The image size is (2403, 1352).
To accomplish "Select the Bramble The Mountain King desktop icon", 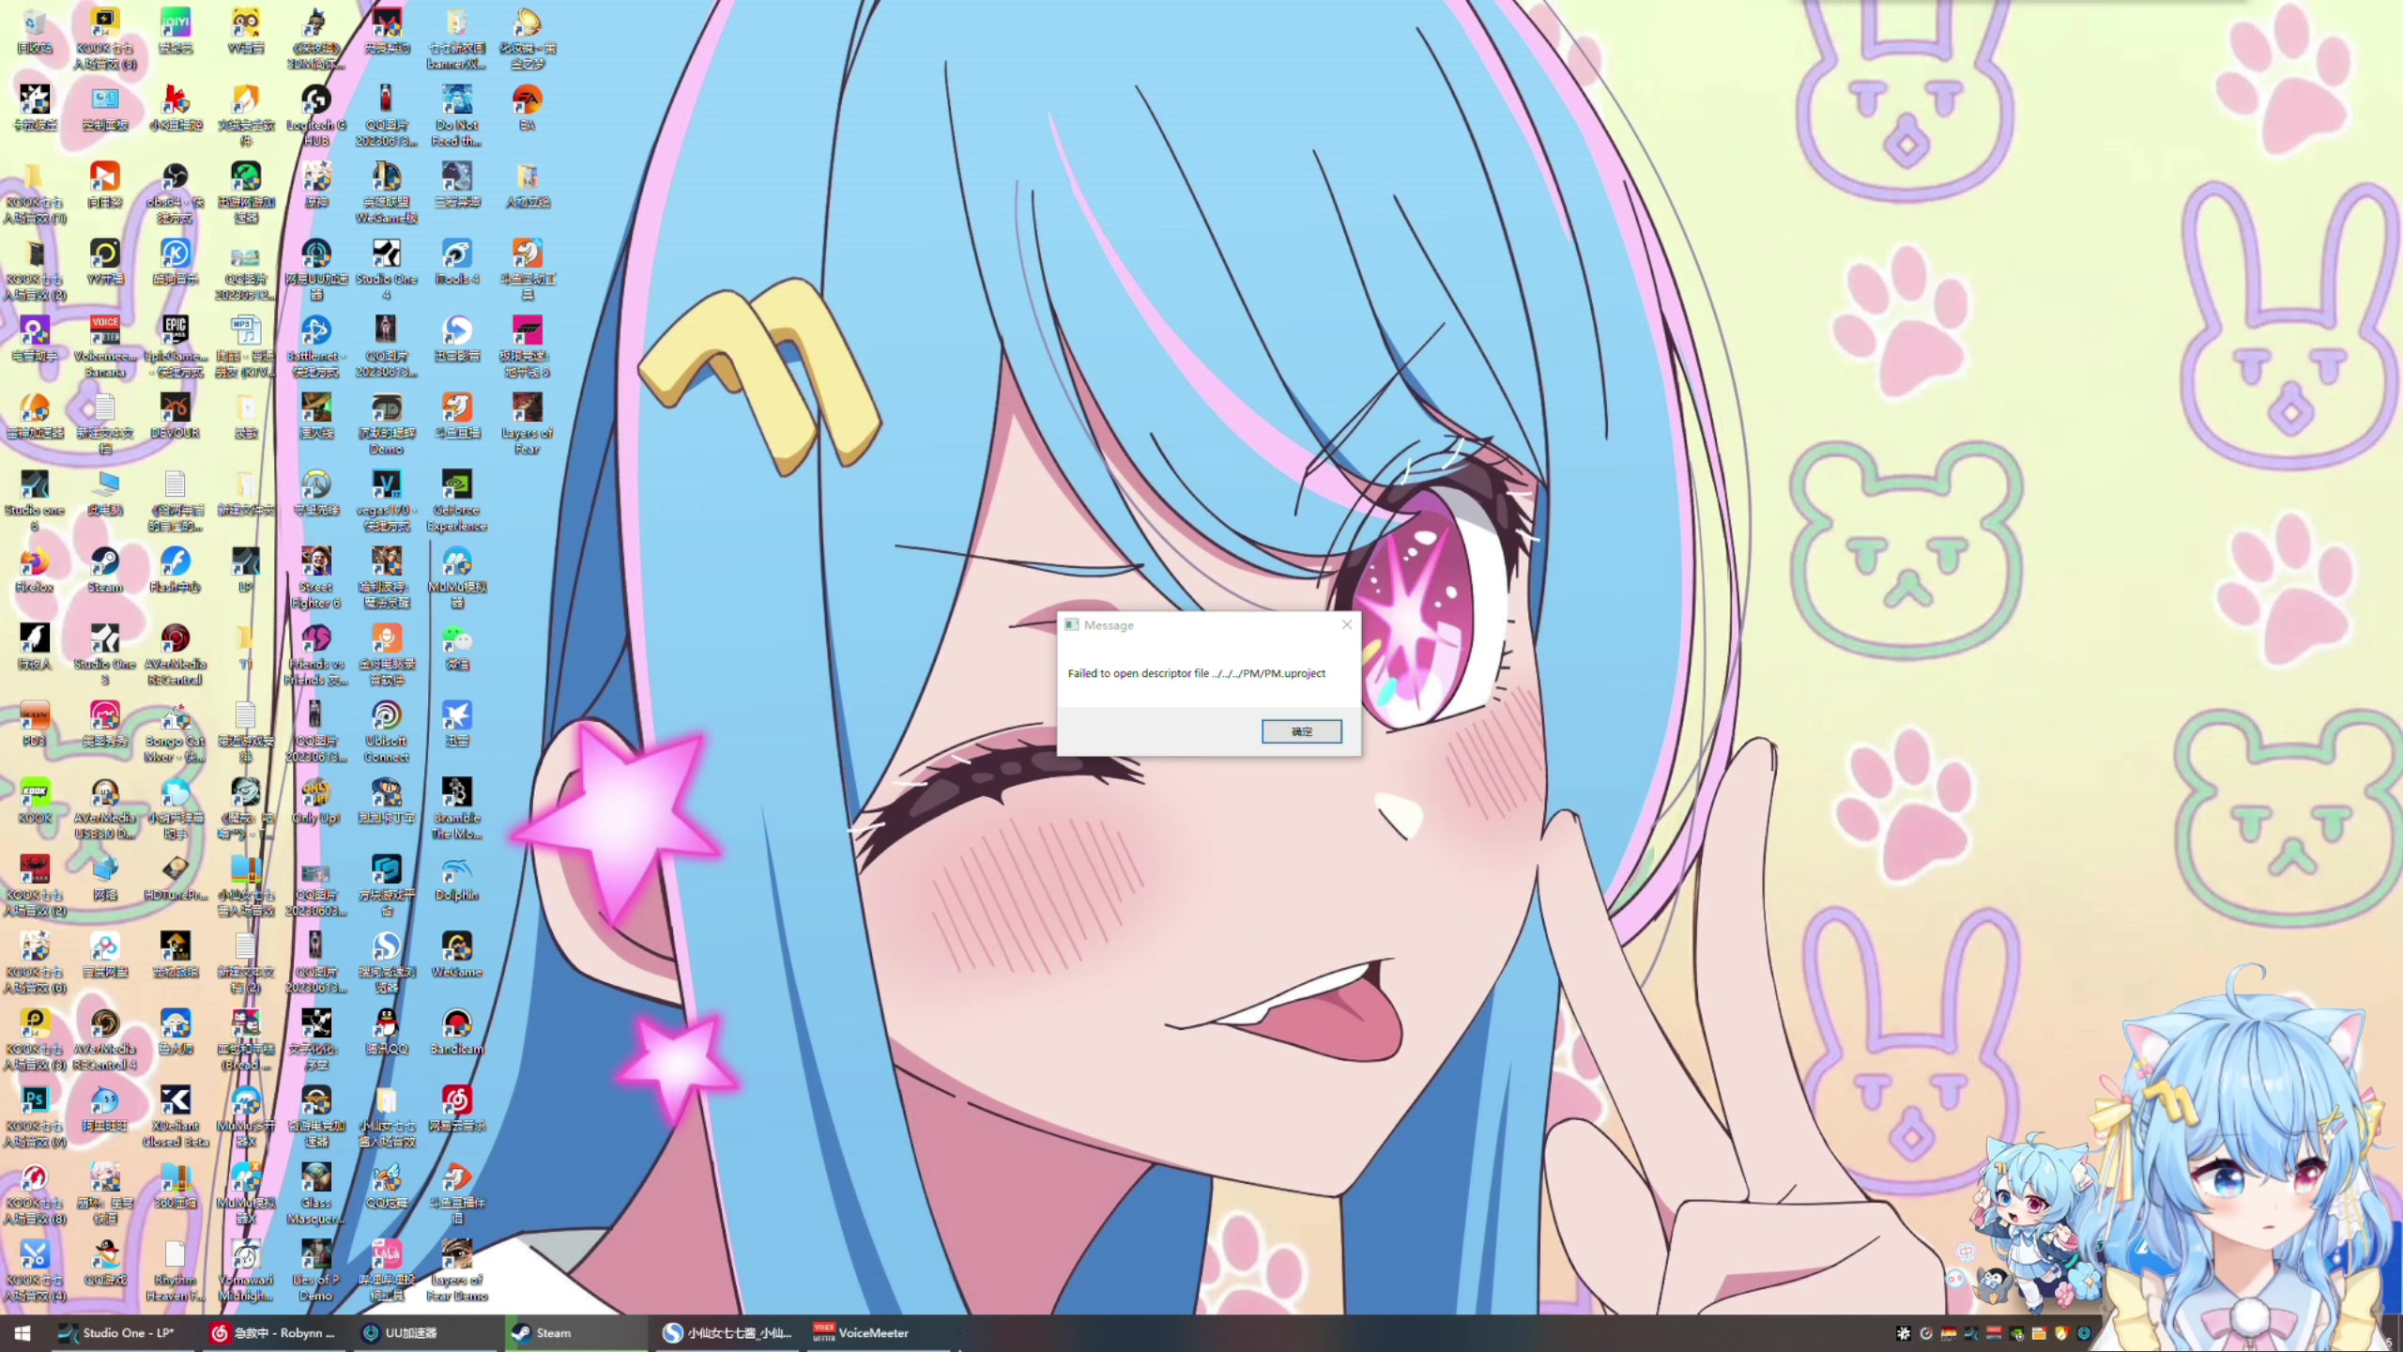I will tap(457, 809).
